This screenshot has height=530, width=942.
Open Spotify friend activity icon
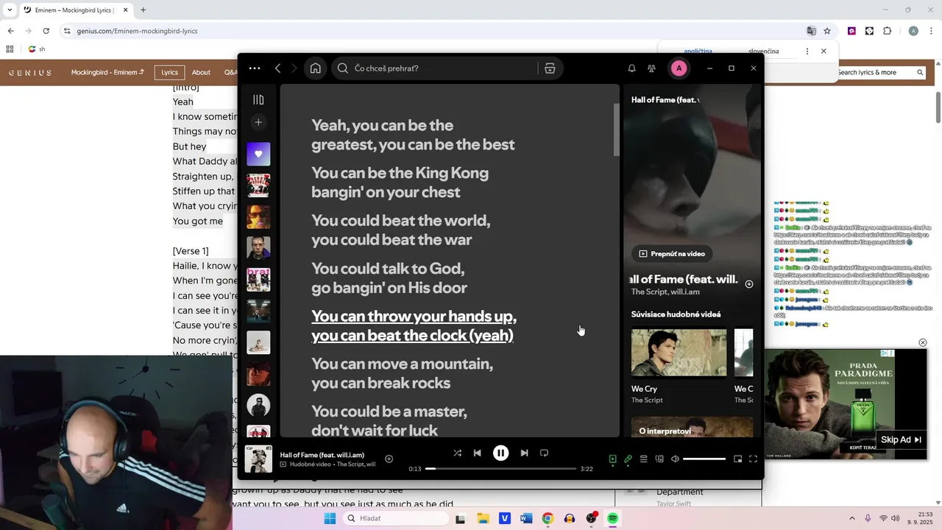click(651, 68)
